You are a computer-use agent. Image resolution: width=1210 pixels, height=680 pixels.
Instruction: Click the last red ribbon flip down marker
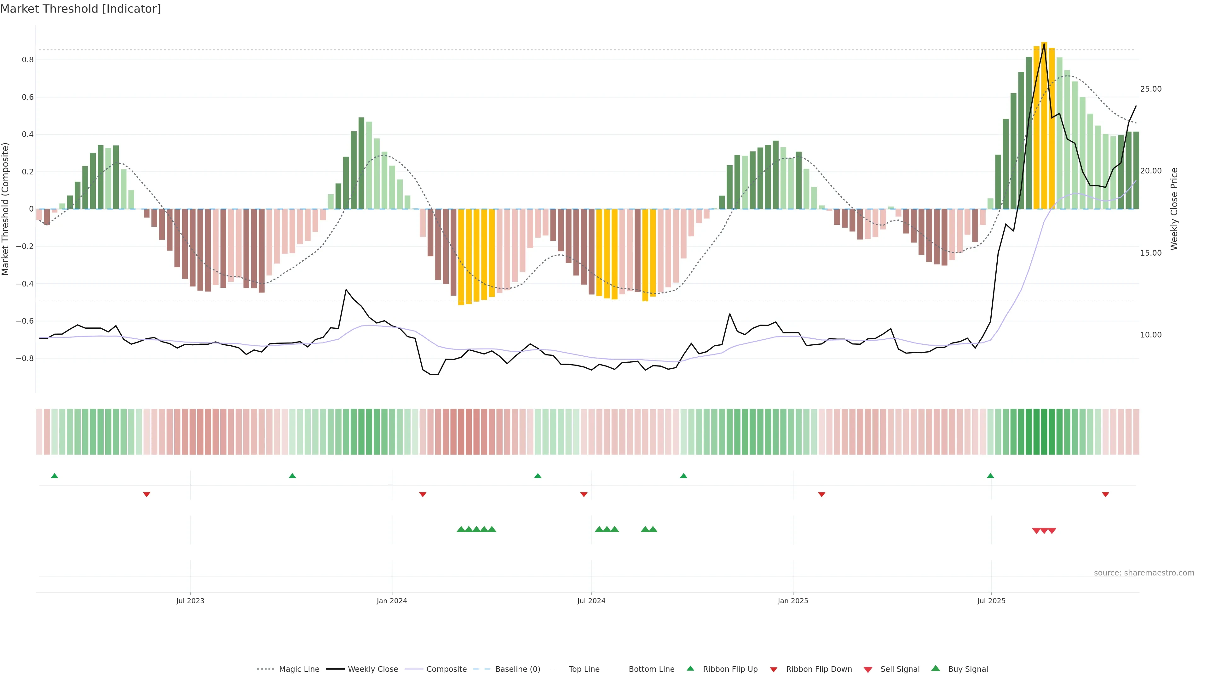(1105, 495)
